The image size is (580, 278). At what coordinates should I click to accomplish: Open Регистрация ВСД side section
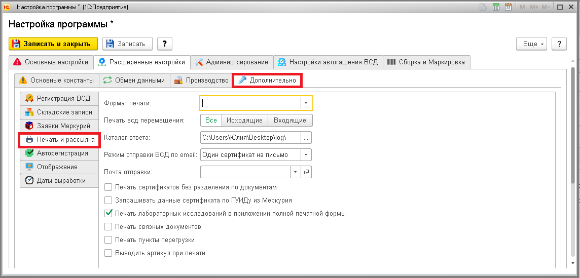[x=59, y=98]
